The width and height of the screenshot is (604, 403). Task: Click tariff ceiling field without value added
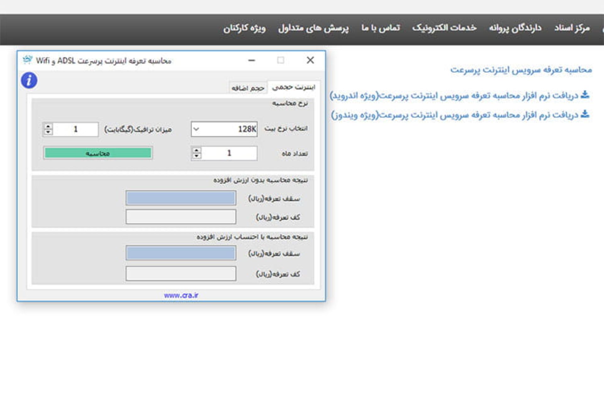click(181, 198)
